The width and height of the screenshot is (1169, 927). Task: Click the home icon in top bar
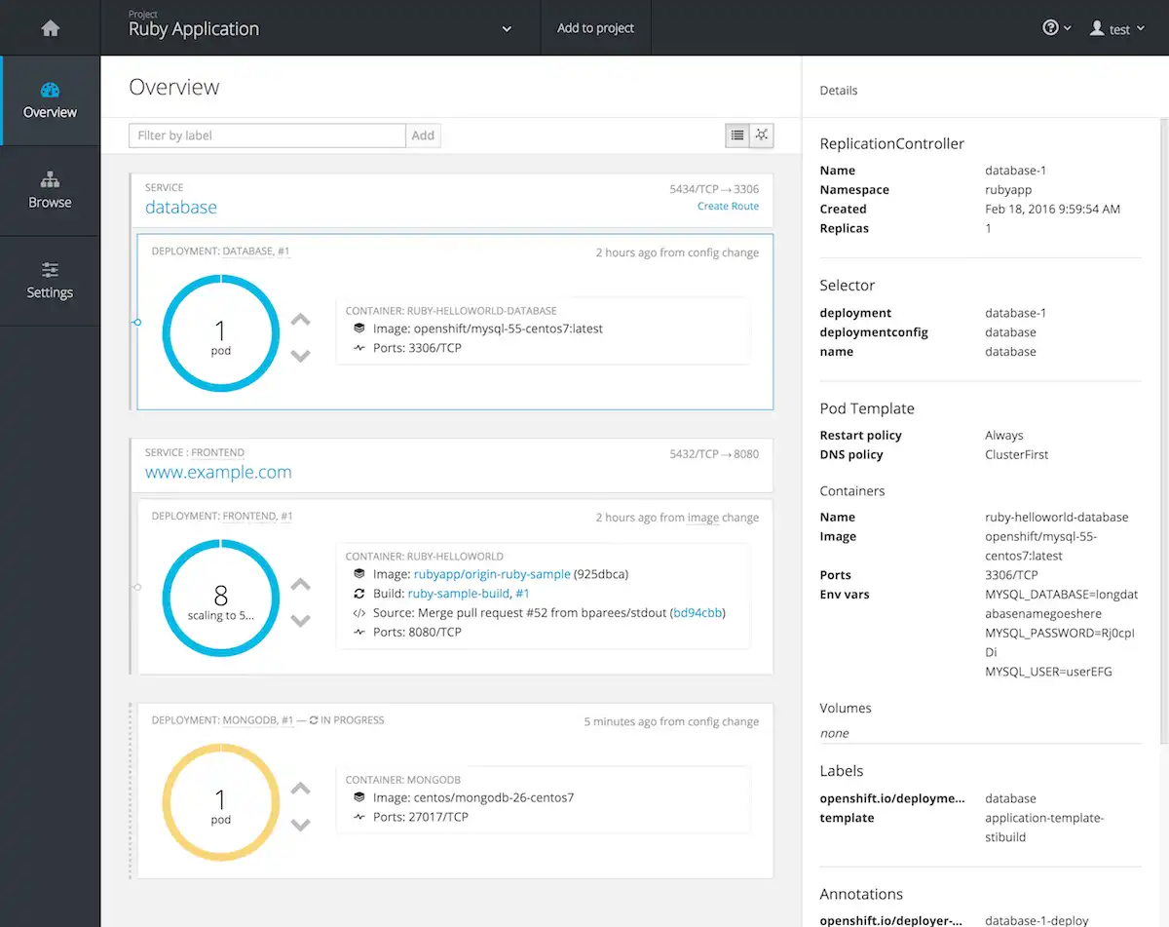[51, 28]
